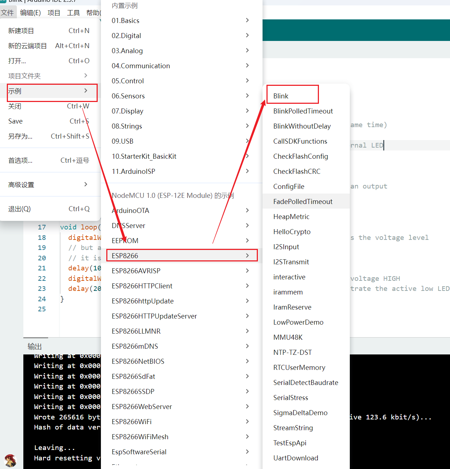Select the UartDownload example
Screen dimensions: 450x469
pyautogui.click(x=296, y=458)
